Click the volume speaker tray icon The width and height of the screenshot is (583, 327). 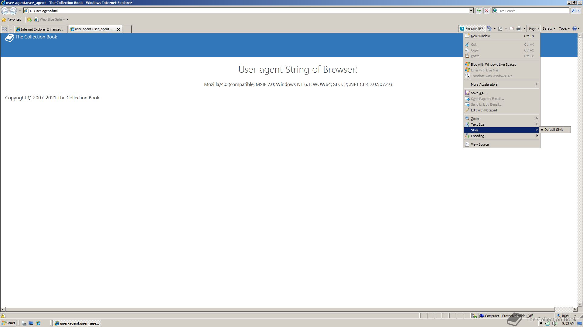click(x=555, y=323)
